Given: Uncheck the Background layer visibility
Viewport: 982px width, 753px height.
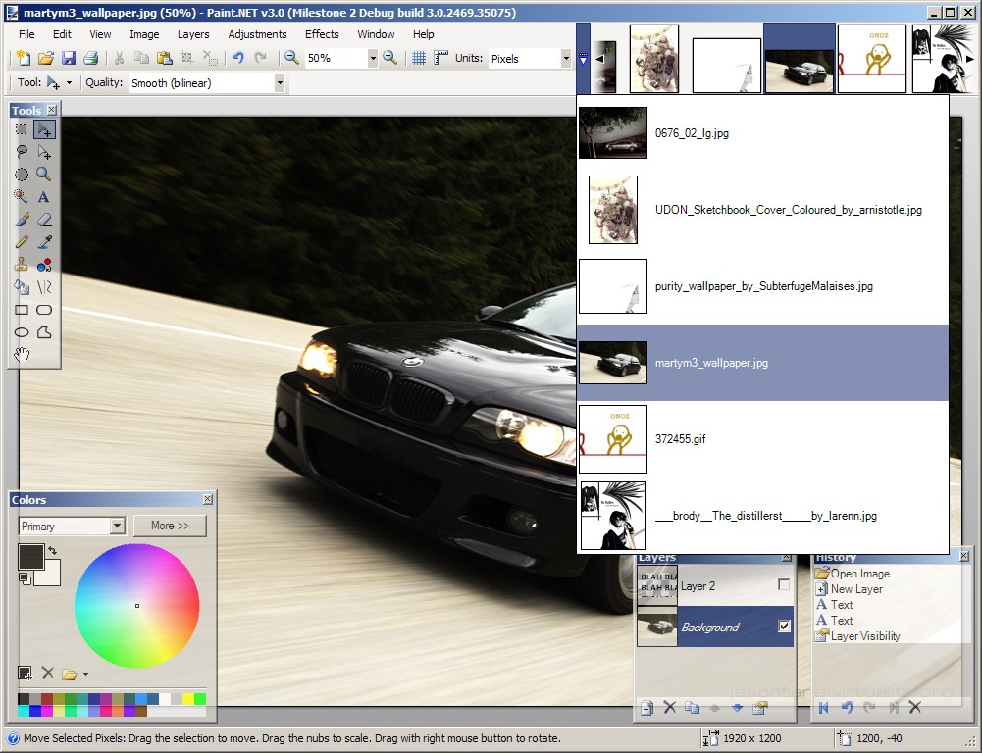Looking at the screenshot, I should point(784,627).
